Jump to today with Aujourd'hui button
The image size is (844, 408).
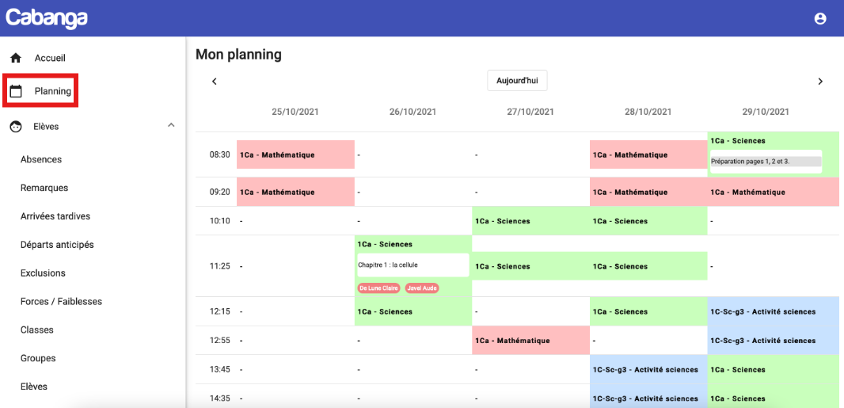[517, 81]
